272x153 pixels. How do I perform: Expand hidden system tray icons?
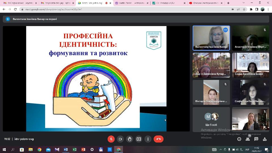(x=220, y=150)
